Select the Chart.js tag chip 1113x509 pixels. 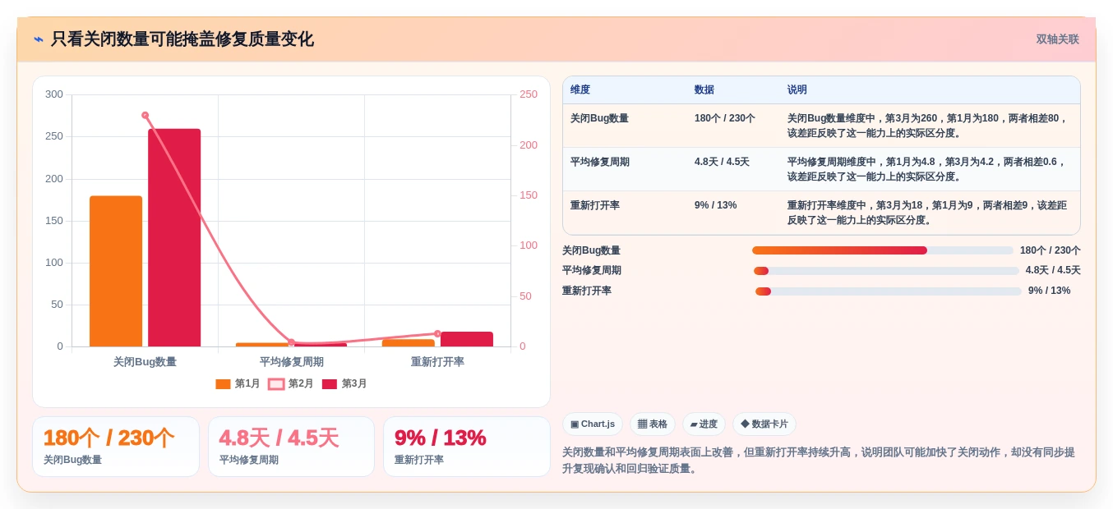593,424
